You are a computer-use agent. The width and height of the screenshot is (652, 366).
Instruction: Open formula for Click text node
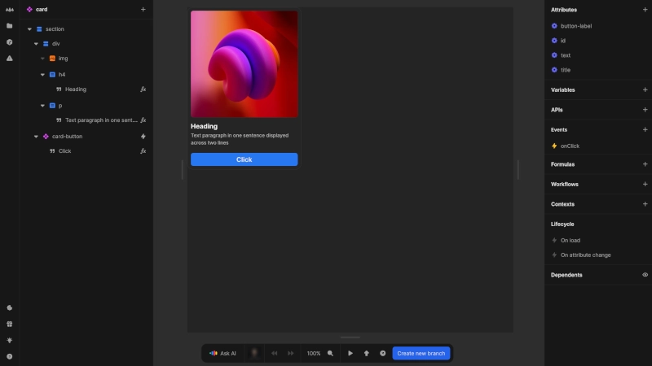coord(143,151)
